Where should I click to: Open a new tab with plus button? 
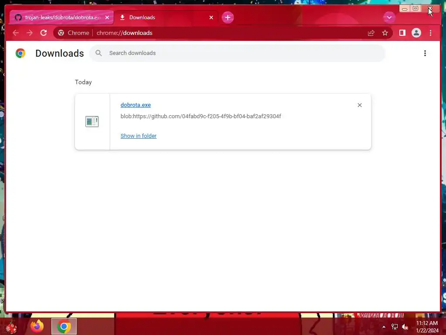click(227, 17)
